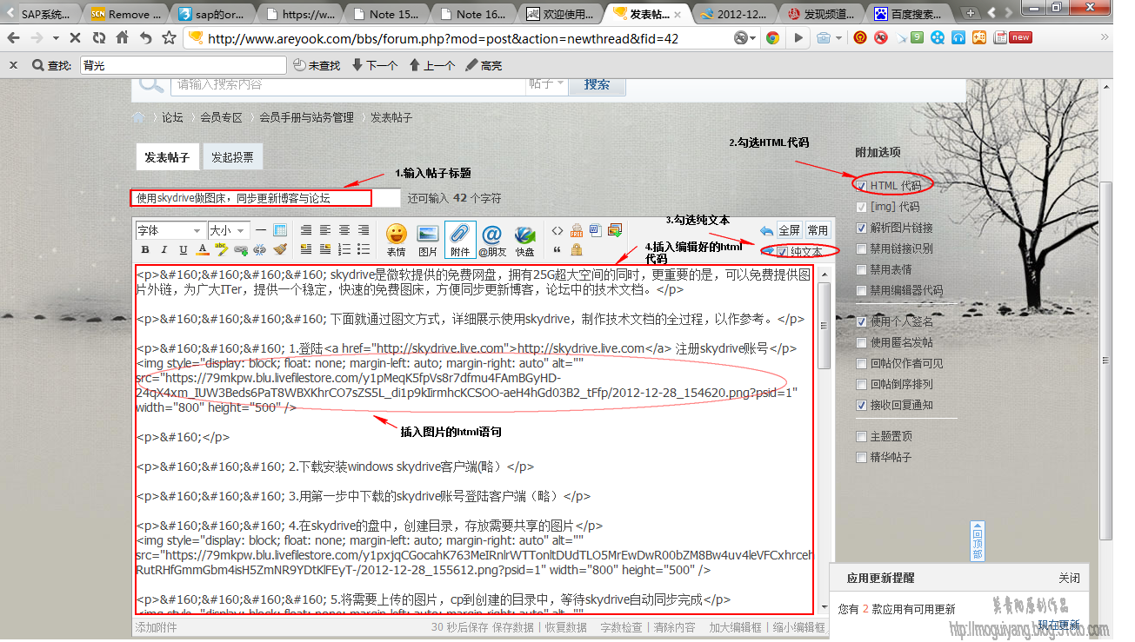Viewport: 1135px width, 642px height.
Task: Expand the 帖子 search type dropdown
Action: coord(546,84)
